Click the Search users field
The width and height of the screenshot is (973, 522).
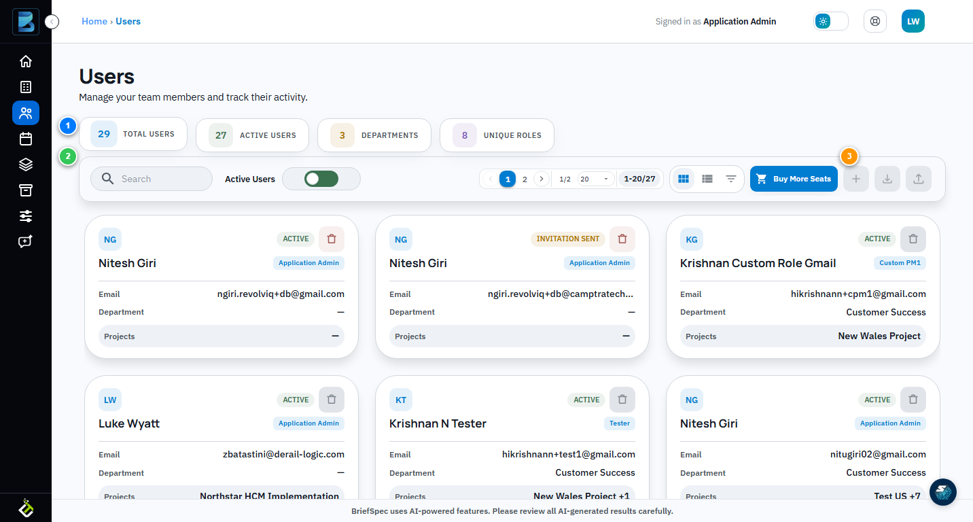pos(152,179)
